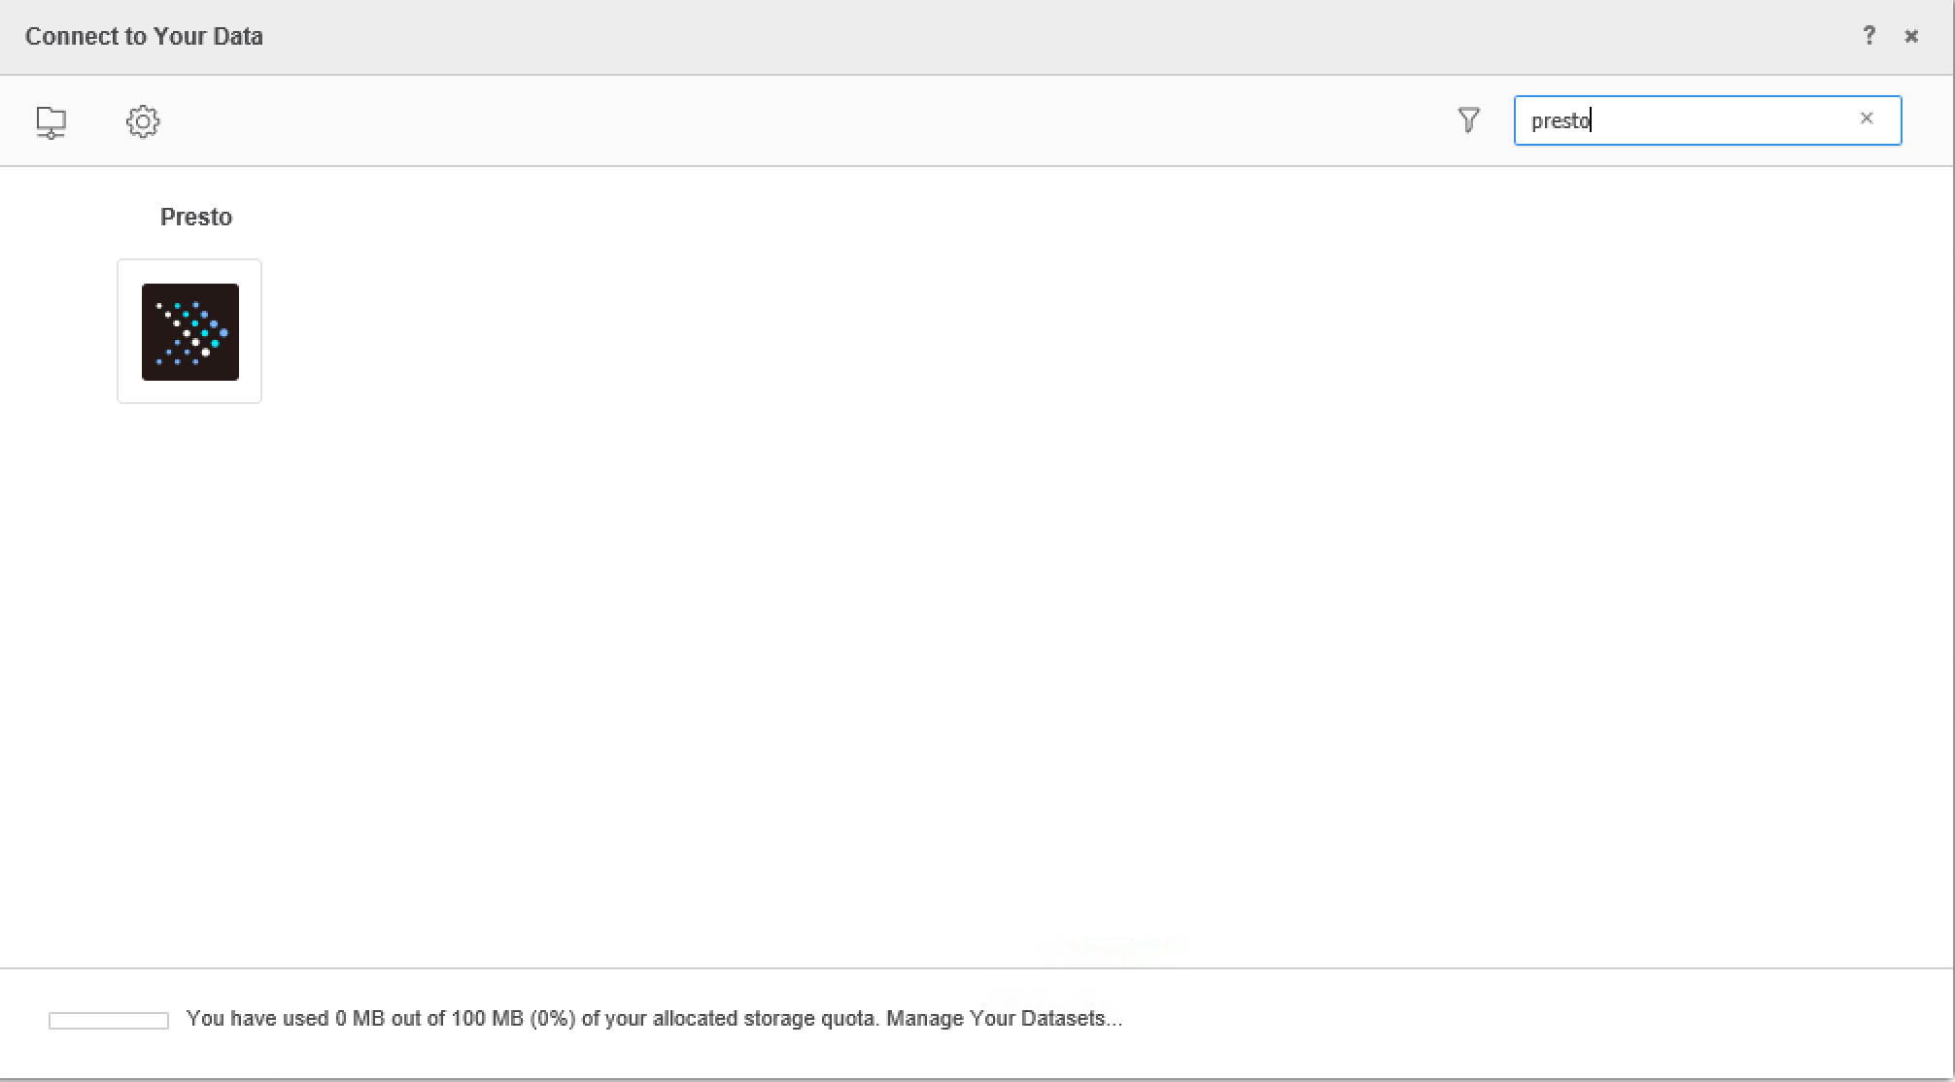Clear the search text with X
Viewport: 1955px width, 1082px height.
pyautogui.click(x=1866, y=118)
